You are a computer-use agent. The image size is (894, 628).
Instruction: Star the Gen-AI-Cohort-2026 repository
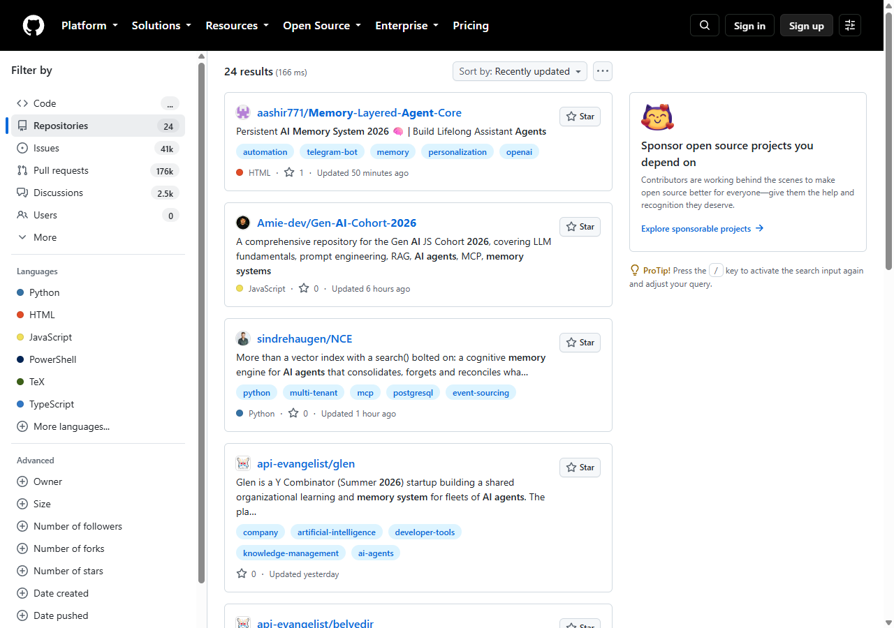pyautogui.click(x=580, y=227)
